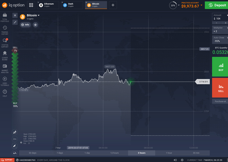Click the 3774.511 current price tag

(x=202, y=82)
